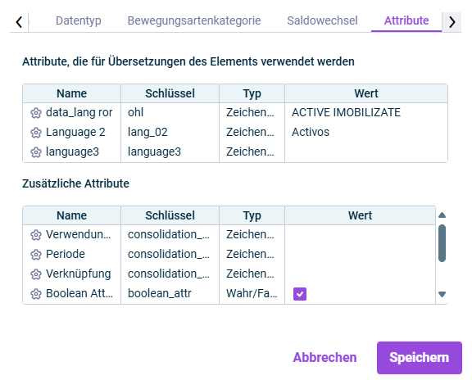
Task: Select the boolean_attr key cell
Action: 170,293
